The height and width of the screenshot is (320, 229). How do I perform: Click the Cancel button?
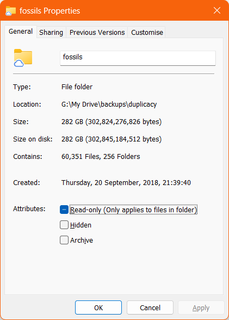click(x=150, y=307)
